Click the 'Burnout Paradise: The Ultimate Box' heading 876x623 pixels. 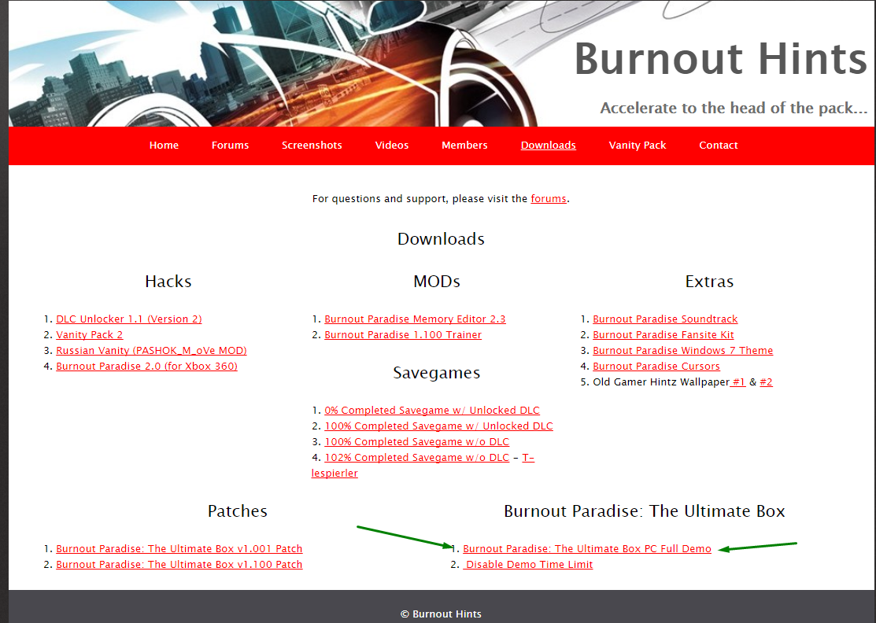(x=645, y=511)
